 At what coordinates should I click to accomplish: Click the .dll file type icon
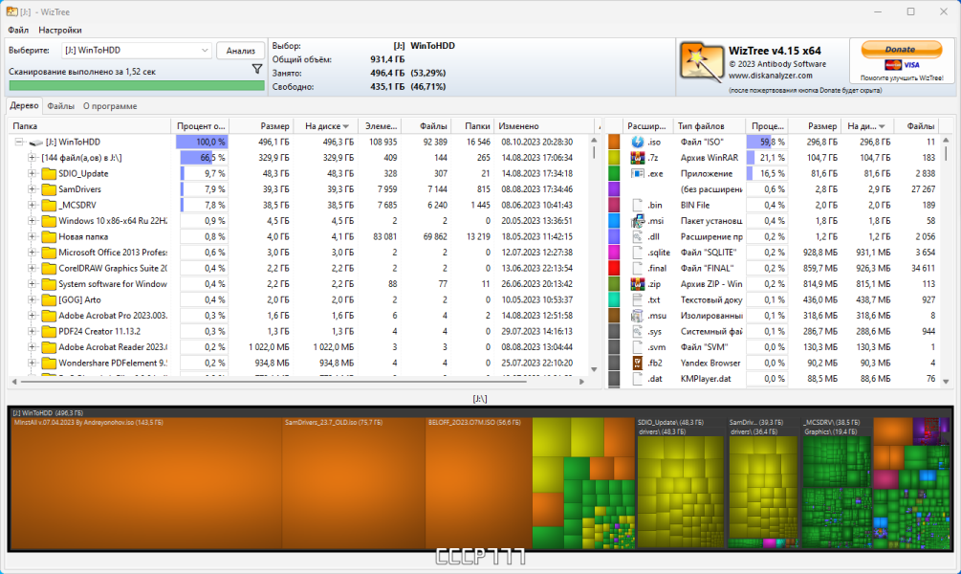[638, 236]
